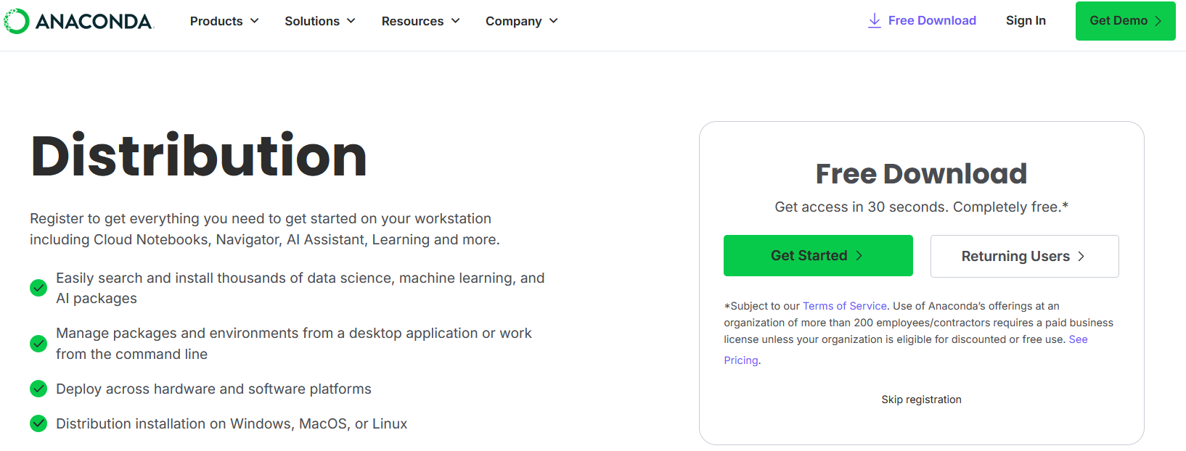Screen dimensions: 1186x451
Task: Click 'Distribution installation on Windows, MacOS, or Linux'
Action: pyautogui.click(x=232, y=424)
